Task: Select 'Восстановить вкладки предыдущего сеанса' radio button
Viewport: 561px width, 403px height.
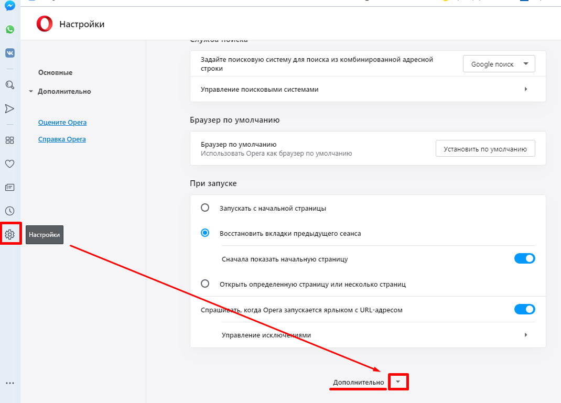Action: [205, 233]
